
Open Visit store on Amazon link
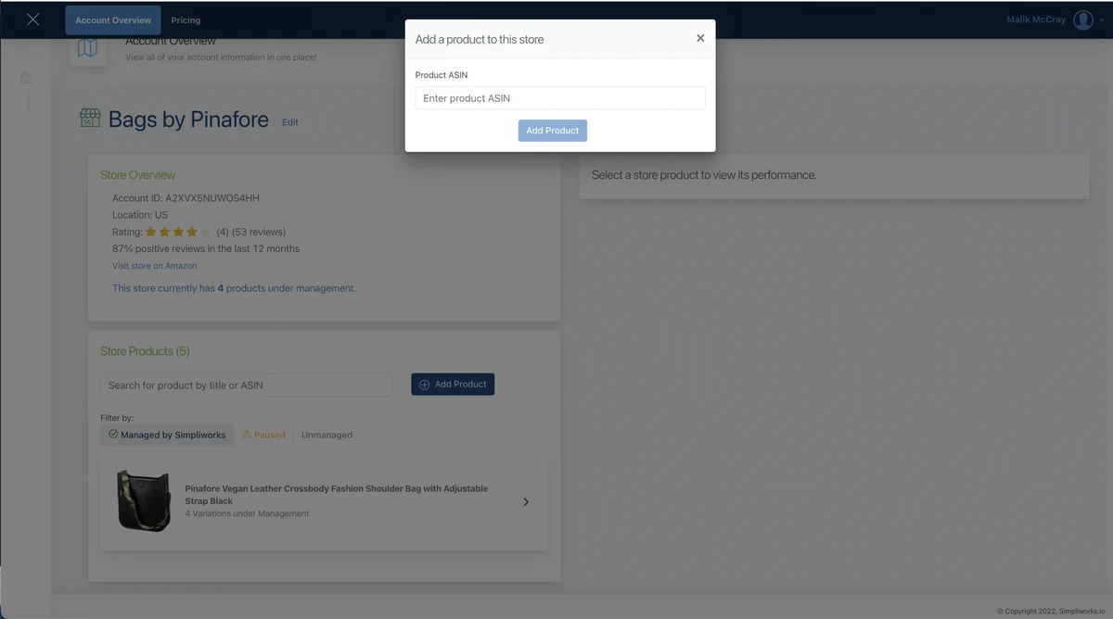[x=155, y=266]
